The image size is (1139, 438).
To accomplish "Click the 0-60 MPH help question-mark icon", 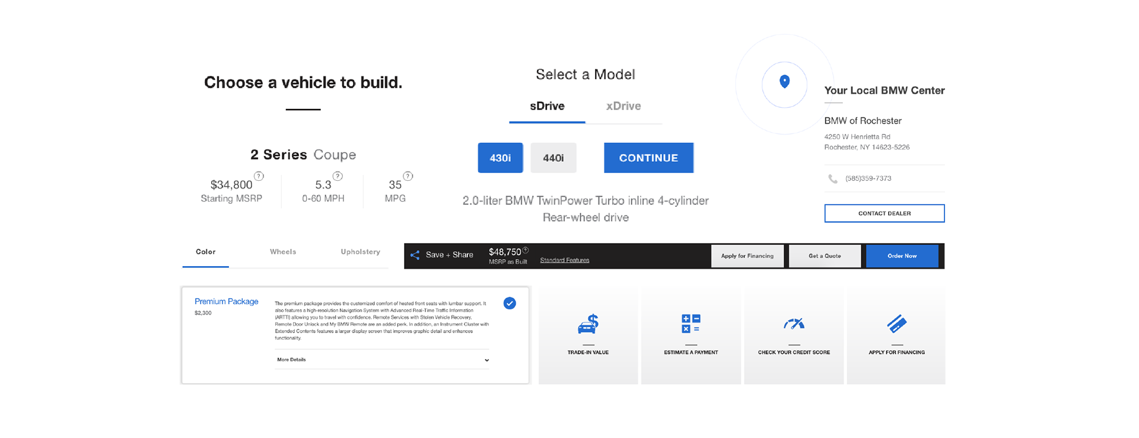I will [x=338, y=176].
